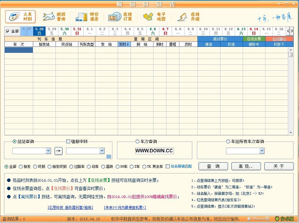Image resolution: width=299 pixels, height=223 pixels.
Task: Click the train number input field
Action: pos(155,151)
